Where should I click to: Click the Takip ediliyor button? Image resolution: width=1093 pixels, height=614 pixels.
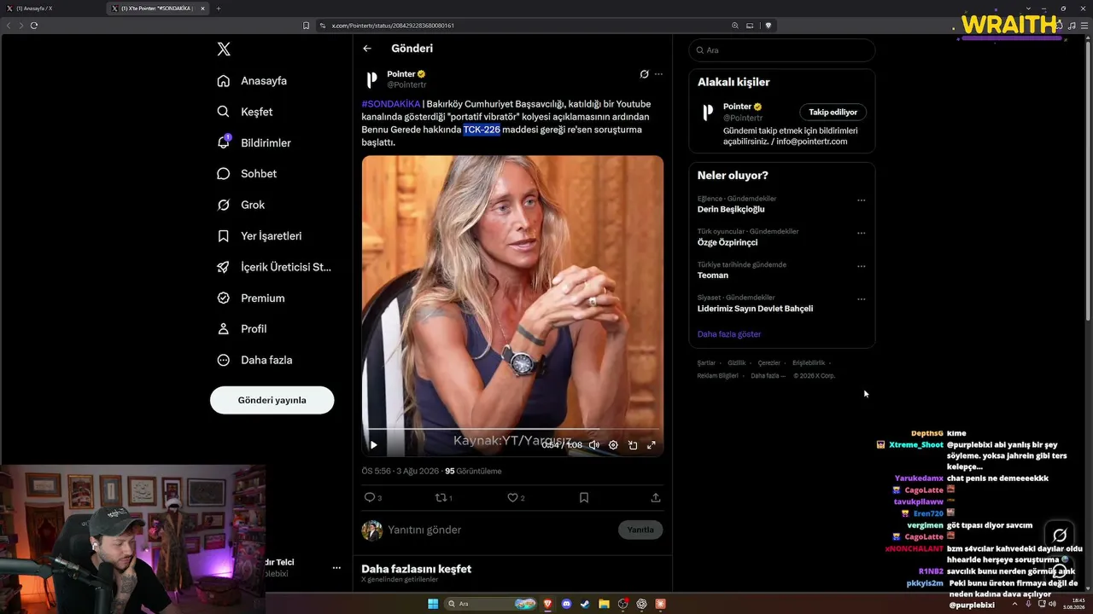click(x=833, y=112)
